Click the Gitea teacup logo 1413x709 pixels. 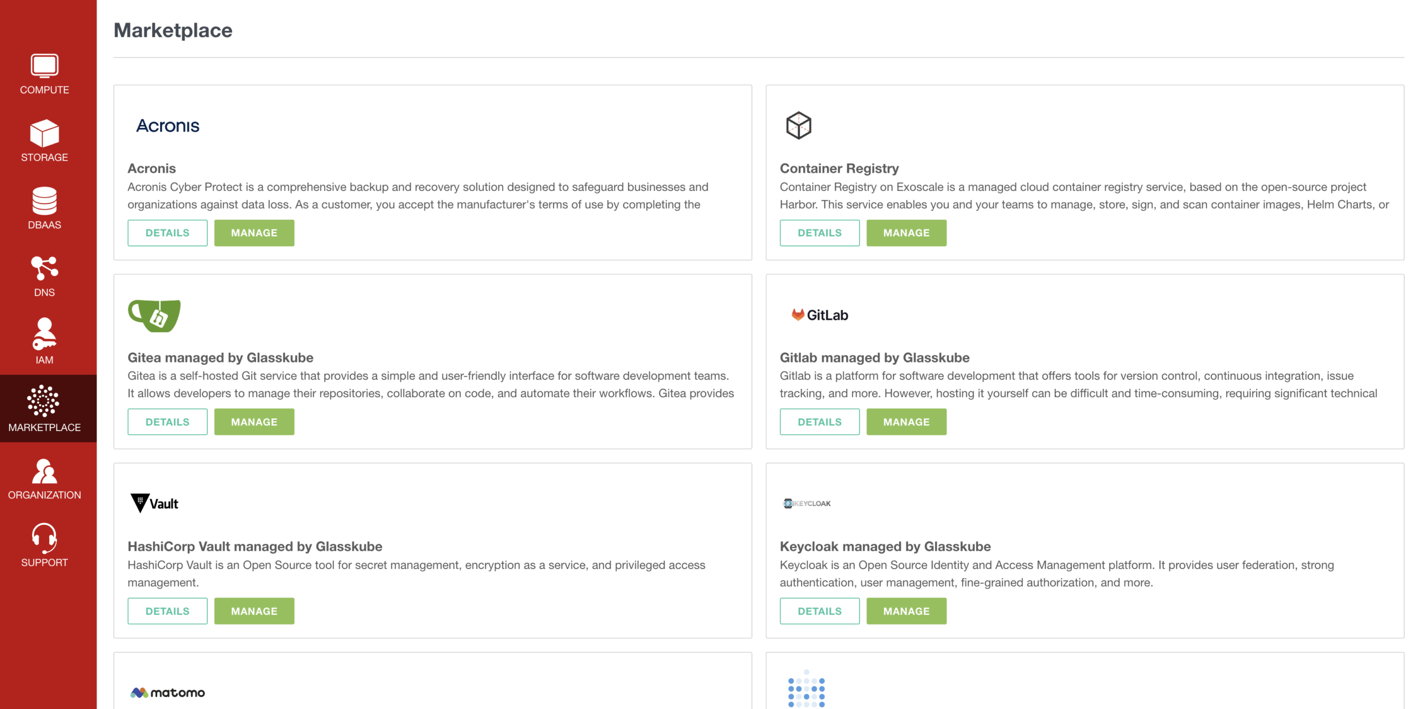[154, 316]
